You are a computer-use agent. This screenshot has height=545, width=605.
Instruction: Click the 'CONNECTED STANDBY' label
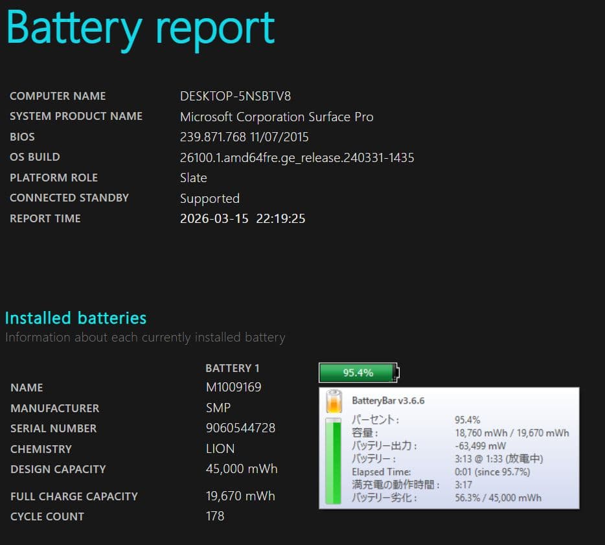tap(69, 198)
